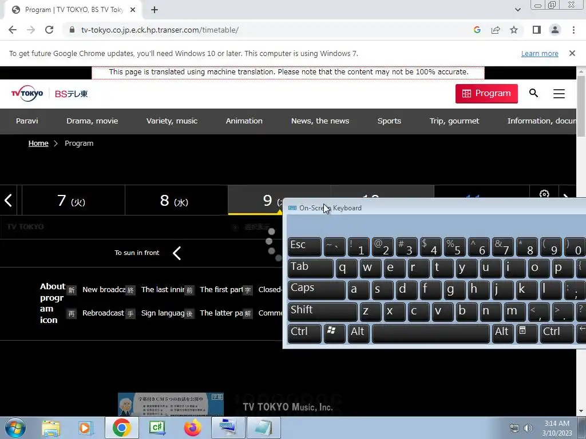Viewport: 586px width, 439px height.
Task: Click the system clock 3:14 AM
Action: pyautogui.click(x=557, y=424)
